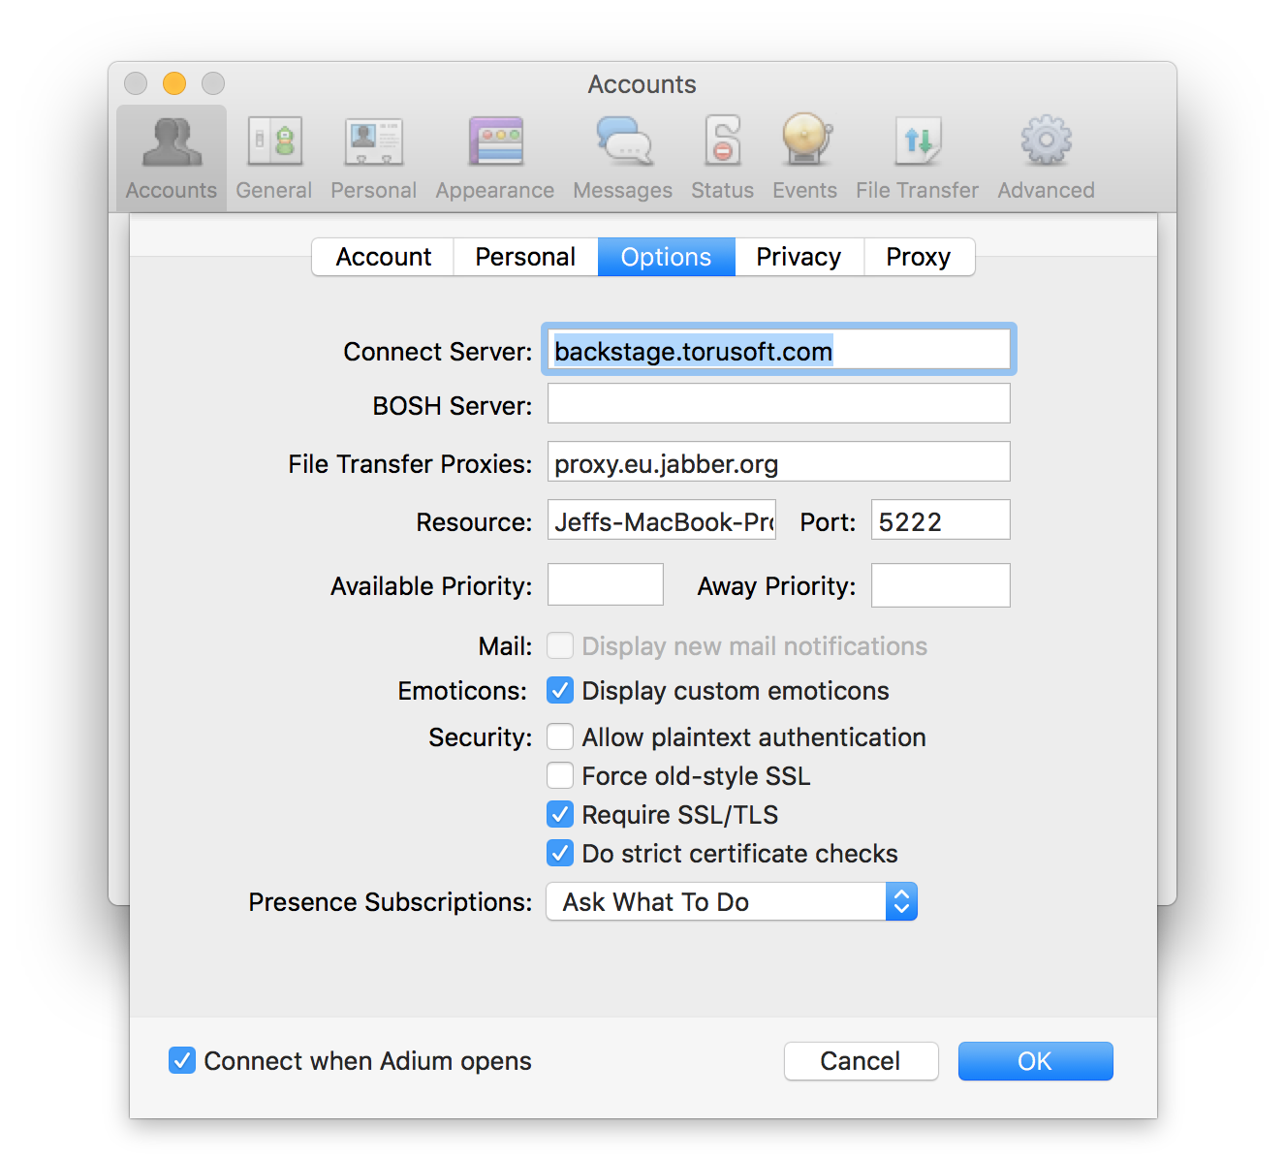Open the Advanced preferences icon

click(x=1046, y=153)
